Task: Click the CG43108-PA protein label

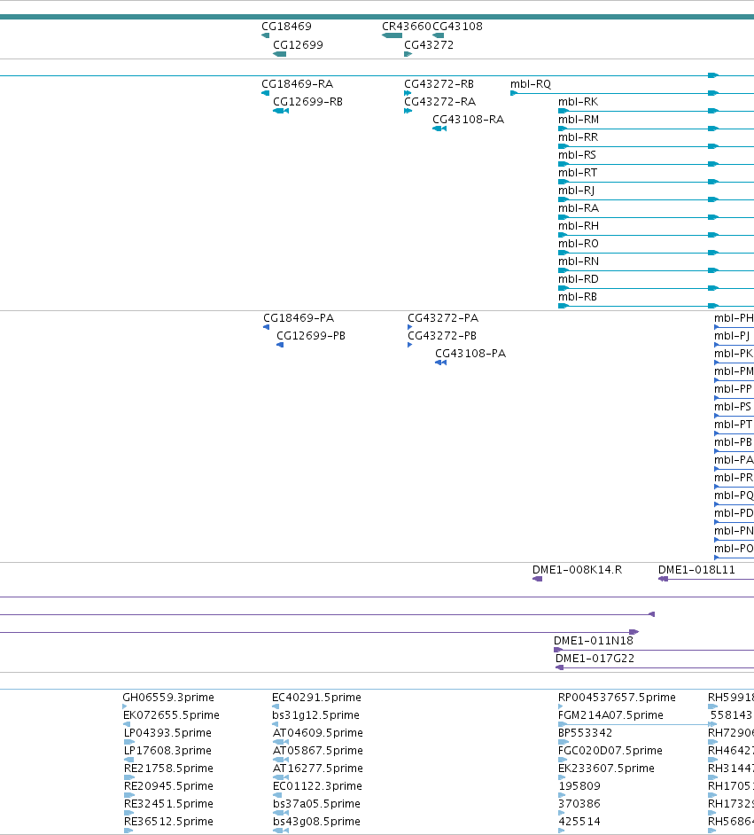Action: [470, 353]
